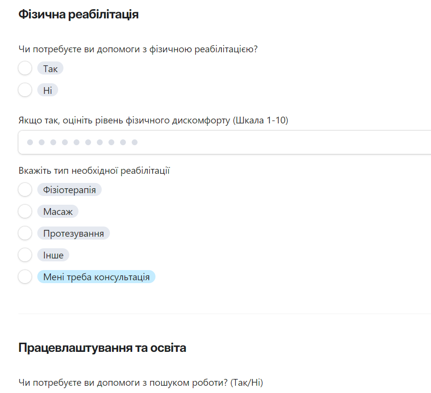Click the seventh dot of the discomfort scale
431x393 pixels.
point(100,142)
